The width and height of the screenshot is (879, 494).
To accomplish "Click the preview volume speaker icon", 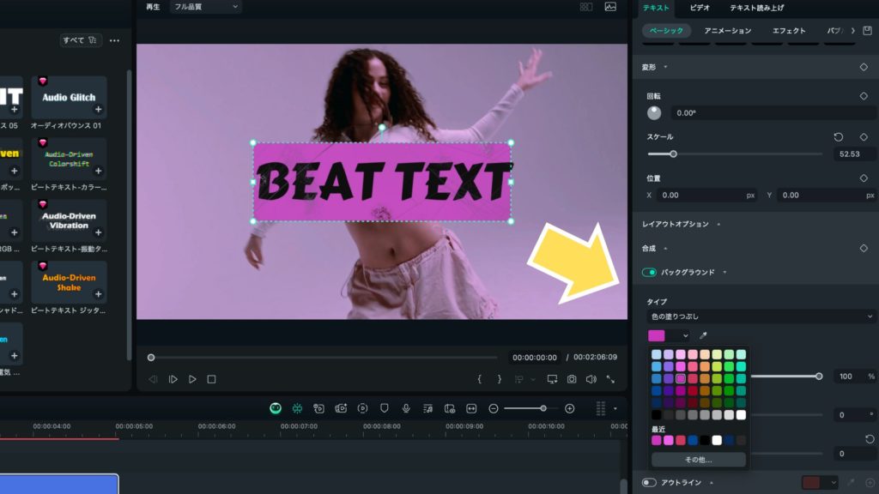I will 591,379.
